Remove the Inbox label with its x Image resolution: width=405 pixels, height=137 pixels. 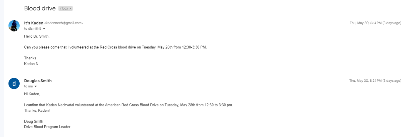pyautogui.click(x=71, y=9)
